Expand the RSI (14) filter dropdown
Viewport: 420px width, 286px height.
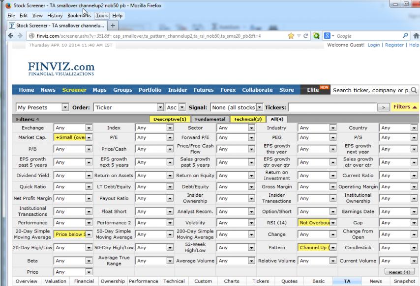click(x=317, y=223)
